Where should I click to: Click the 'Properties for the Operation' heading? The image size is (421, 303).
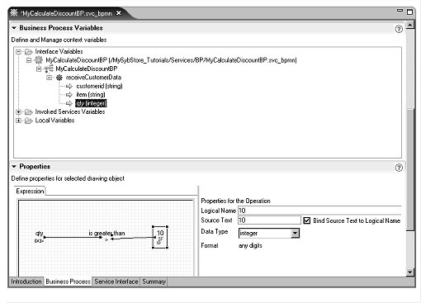click(x=235, y=201)
